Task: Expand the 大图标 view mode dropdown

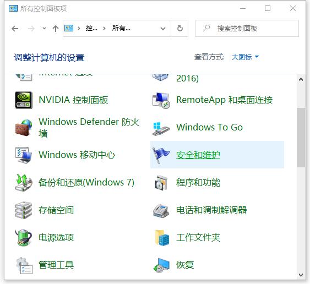Action: click(x=245, y=57)
